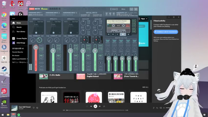Image resolution: width=208 pixels, height=117 pixels.
Task: Open the Spotify three-dots menu
Action: point(14,18)
